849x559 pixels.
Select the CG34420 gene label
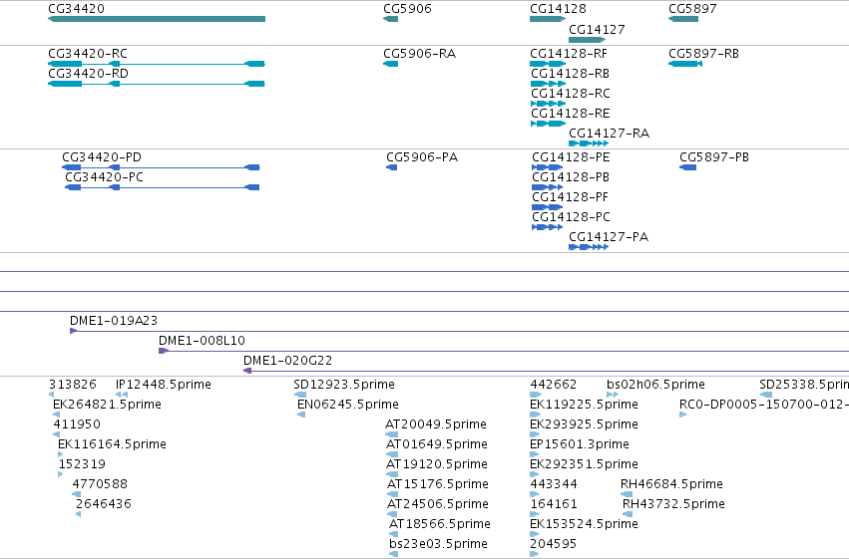point(77,9)
